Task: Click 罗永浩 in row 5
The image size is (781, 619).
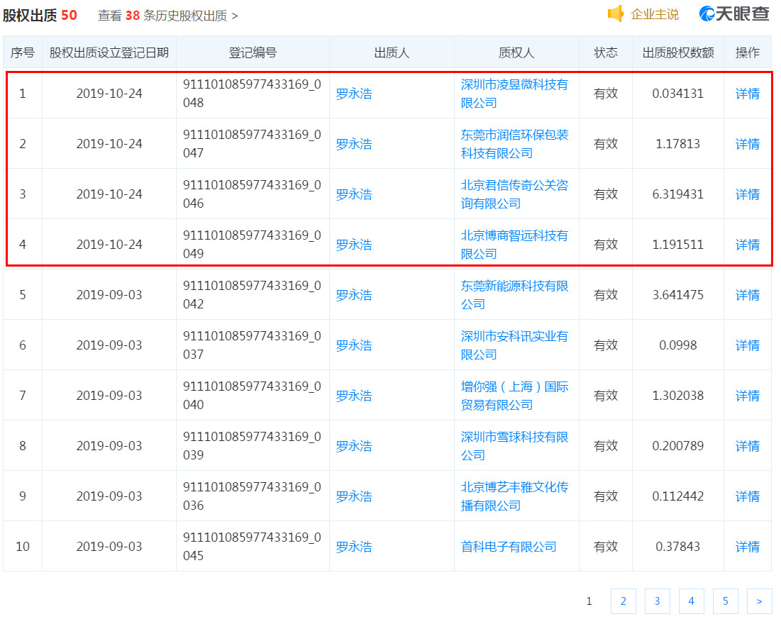Action: pos(354,295)
